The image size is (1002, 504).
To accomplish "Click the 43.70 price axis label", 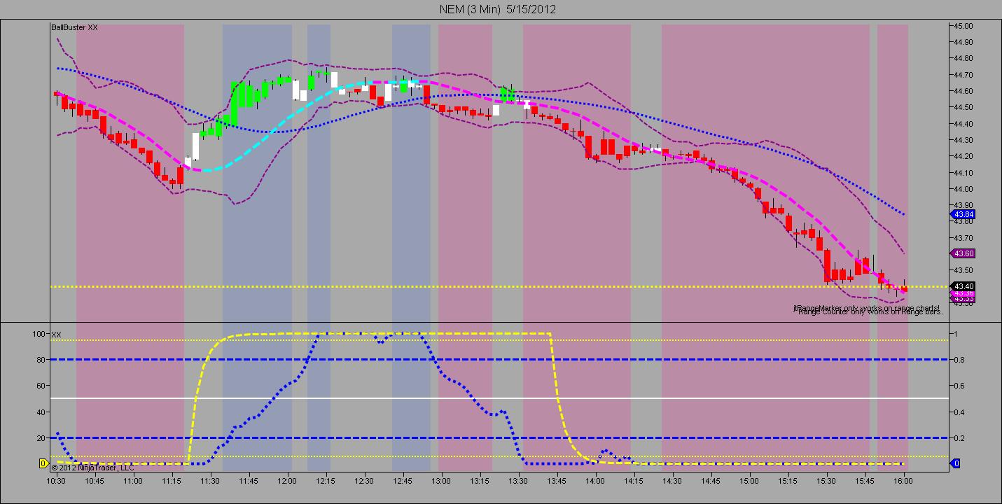I will pyautogui.click(x=962, y=238).
